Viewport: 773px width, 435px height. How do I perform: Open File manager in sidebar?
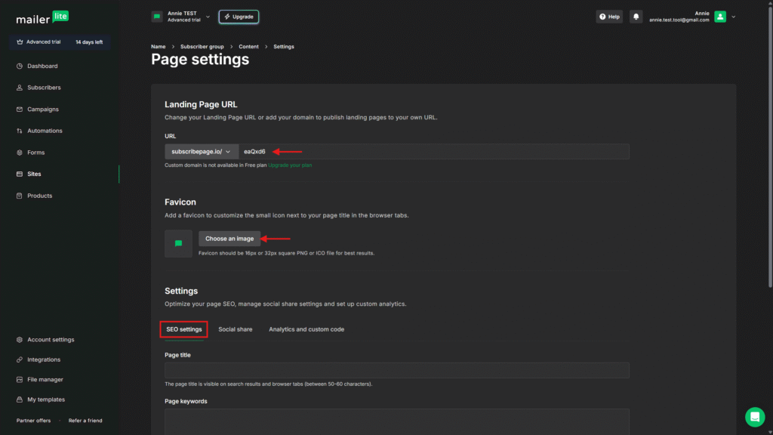45,380
